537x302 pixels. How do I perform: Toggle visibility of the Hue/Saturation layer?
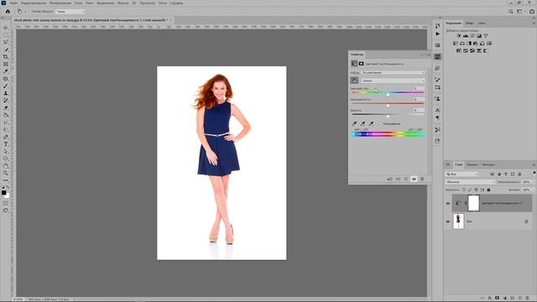point(447,203)
